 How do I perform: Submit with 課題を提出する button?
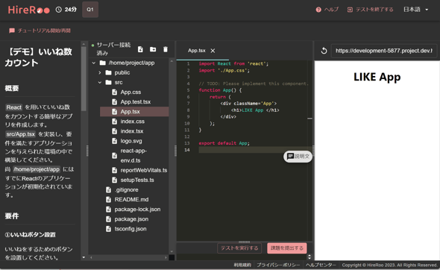click(287, 248)
